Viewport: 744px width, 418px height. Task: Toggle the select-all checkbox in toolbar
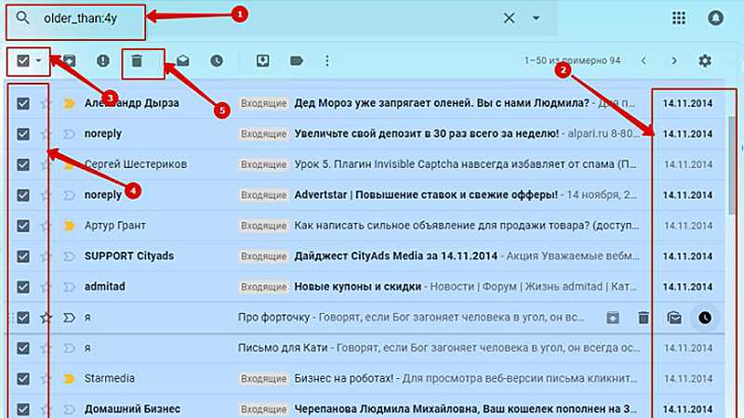pyautogui.click(x=22, y=60)
